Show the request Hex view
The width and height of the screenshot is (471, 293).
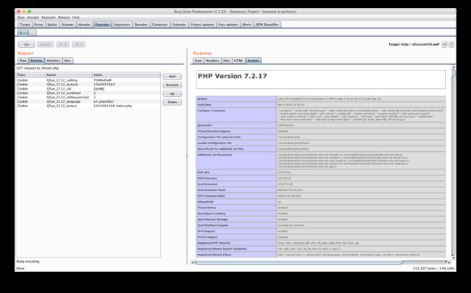point(67,61)
